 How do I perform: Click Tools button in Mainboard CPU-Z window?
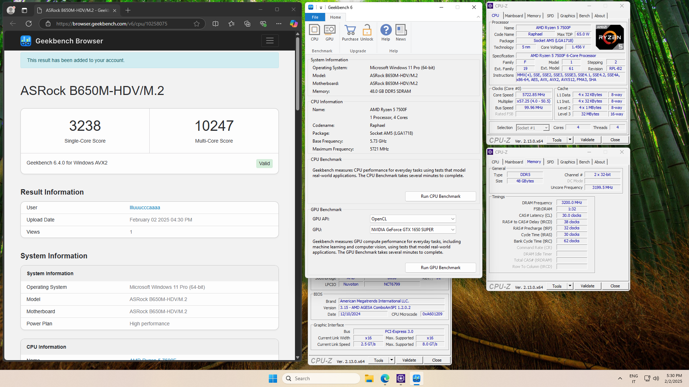(x=378, y=360)
